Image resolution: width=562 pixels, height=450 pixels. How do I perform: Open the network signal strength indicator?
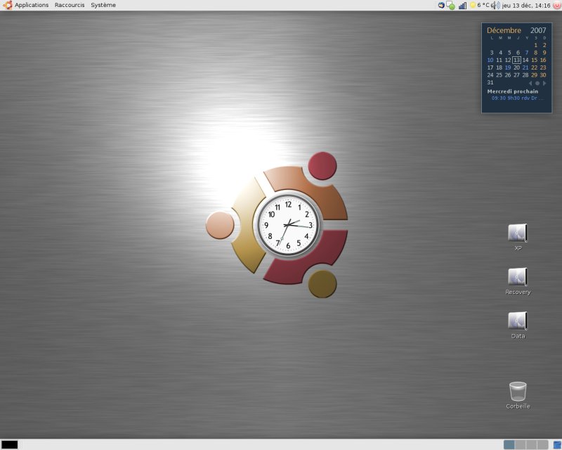pyautogui.click(x=462, y=6)
